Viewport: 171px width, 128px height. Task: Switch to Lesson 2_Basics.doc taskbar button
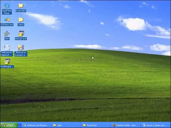coord(156,125)
